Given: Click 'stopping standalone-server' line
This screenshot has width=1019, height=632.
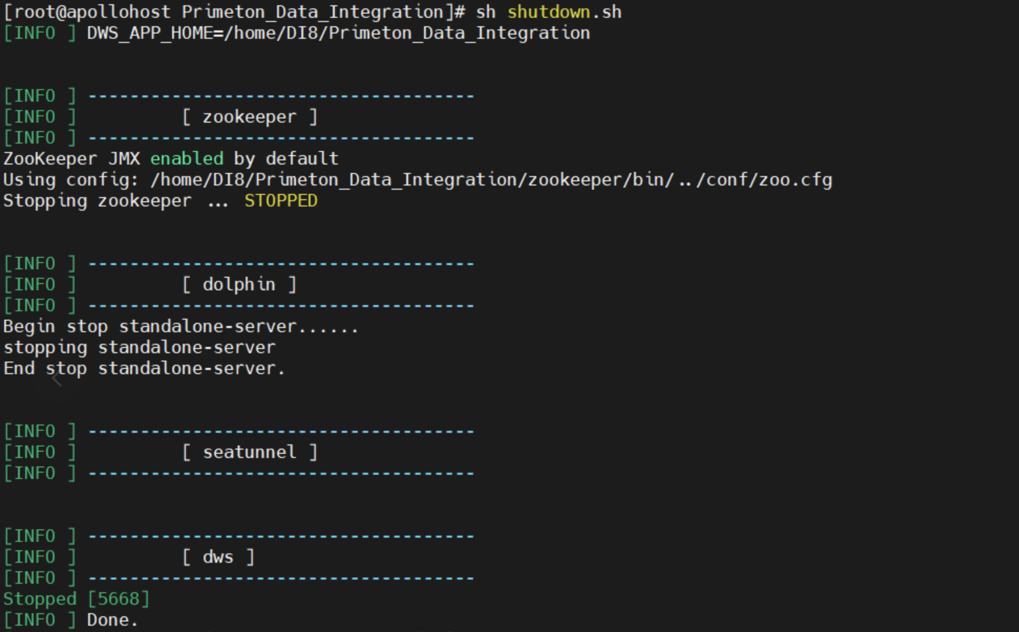Looking at the screenshot, I should (x=139, y=347).
